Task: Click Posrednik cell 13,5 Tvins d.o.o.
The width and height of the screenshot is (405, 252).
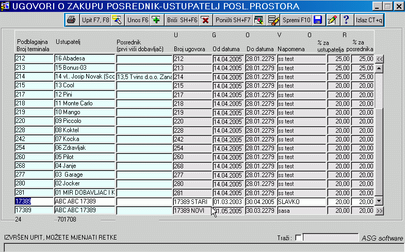Action: pyautogui.click(x=144, y=77)
